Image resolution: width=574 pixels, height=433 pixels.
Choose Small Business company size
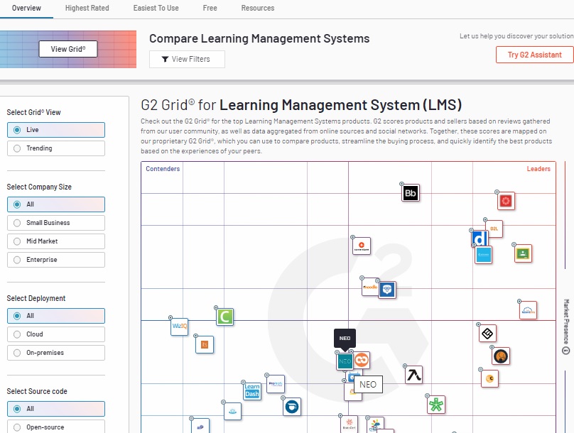pyautogui.click(x=56, y=223)
